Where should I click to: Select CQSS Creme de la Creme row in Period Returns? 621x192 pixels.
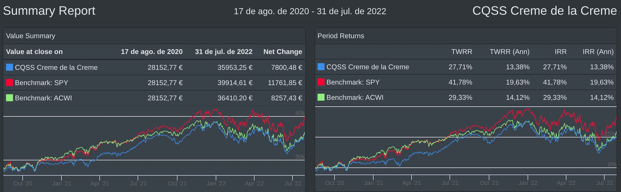(466, 67)
